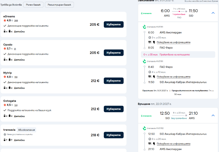Image resolution: width=219 pixels, height=152 pixels.
Task: Click transavia icon for 6:00 AMS segment
Action: click(144, 27)
